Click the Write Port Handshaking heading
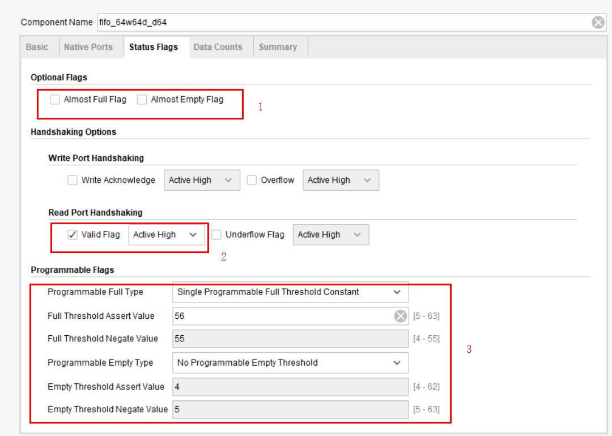The height and width of the screenshot is (436, 612). [96, 158]
